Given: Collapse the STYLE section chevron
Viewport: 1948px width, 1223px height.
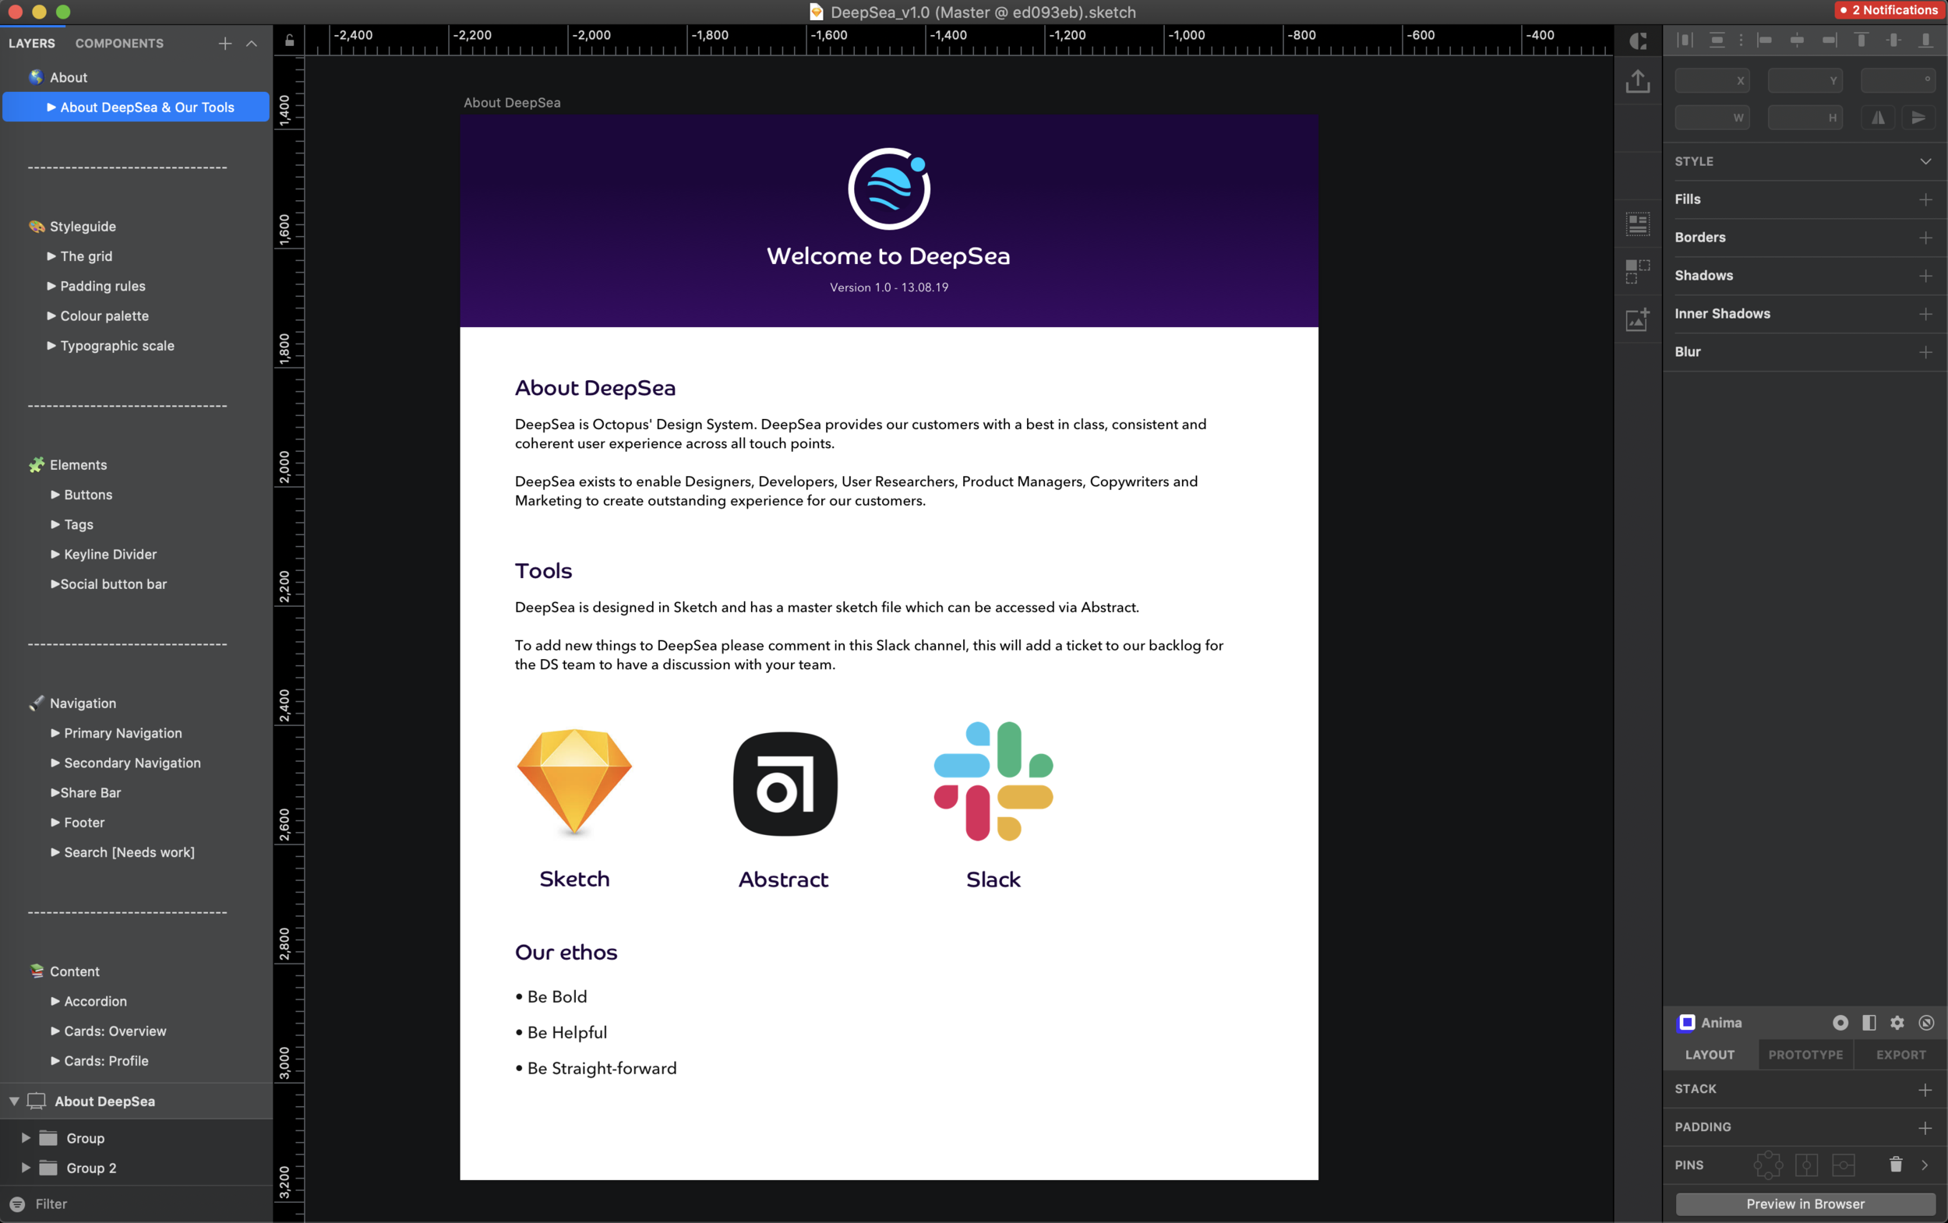Looking at the screenshot, I should coord(1925,161).
